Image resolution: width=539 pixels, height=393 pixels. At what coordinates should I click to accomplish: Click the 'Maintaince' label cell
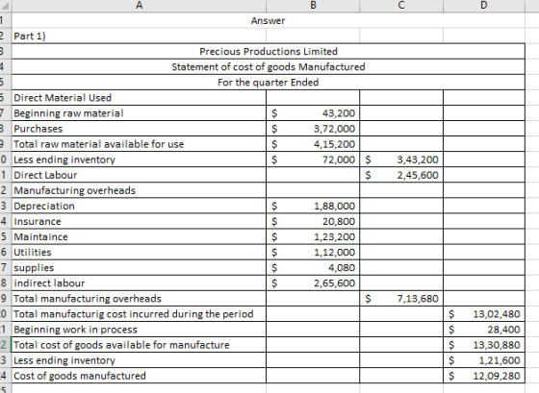(x=139, y=236)
